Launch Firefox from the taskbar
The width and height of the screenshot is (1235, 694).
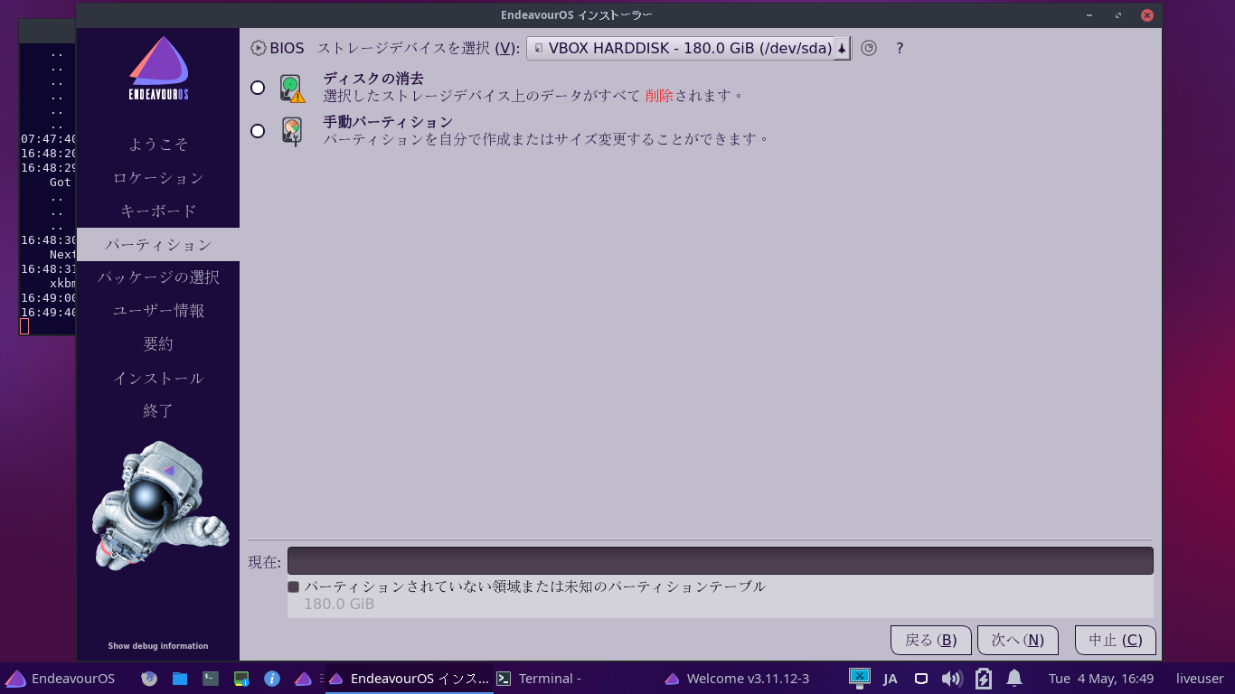tap(149, 679)
